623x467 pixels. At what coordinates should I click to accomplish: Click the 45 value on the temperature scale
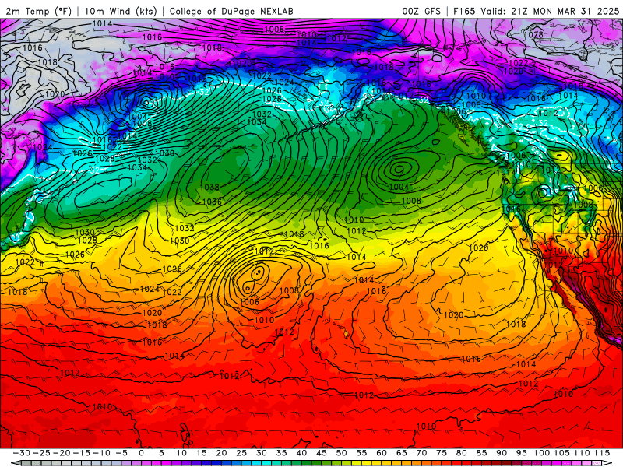tap(322, 453)
